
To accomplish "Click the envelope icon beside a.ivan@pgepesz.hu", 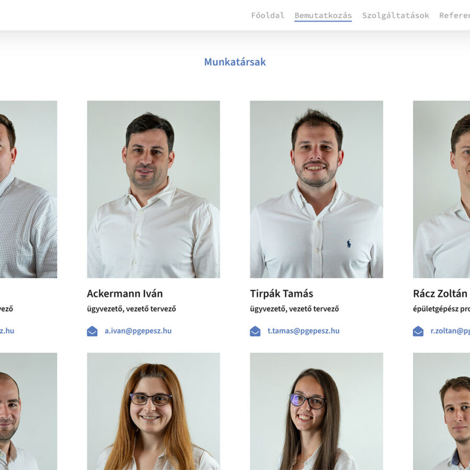I will tap(92, 331).
